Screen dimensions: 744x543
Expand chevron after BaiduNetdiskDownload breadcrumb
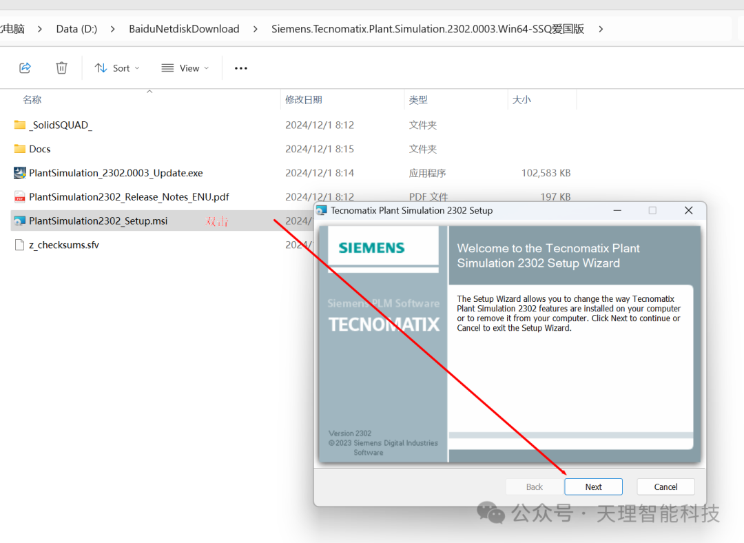pyautogui.click(x=256, y=29)
